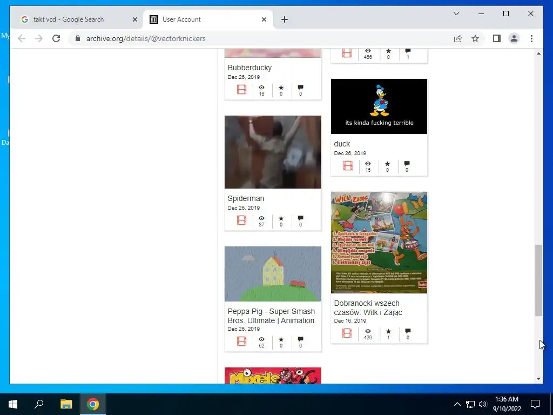
Task: Click Chrome icon in taskbar
Action: pyautogui.click(x=93, y=404)
